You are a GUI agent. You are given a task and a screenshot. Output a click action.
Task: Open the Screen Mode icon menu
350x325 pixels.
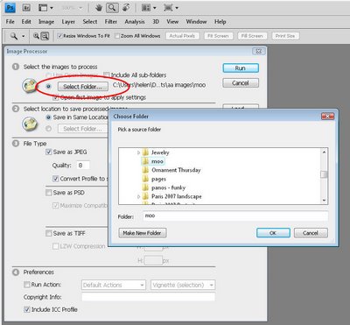point(171,8)
